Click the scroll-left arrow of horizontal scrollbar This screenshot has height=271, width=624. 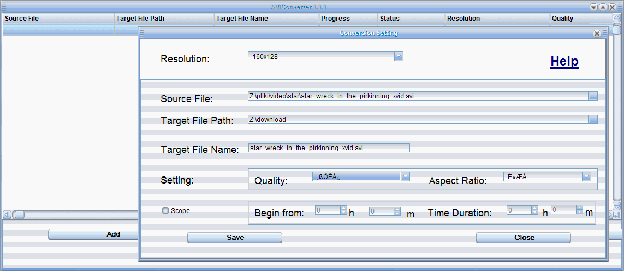7,215
